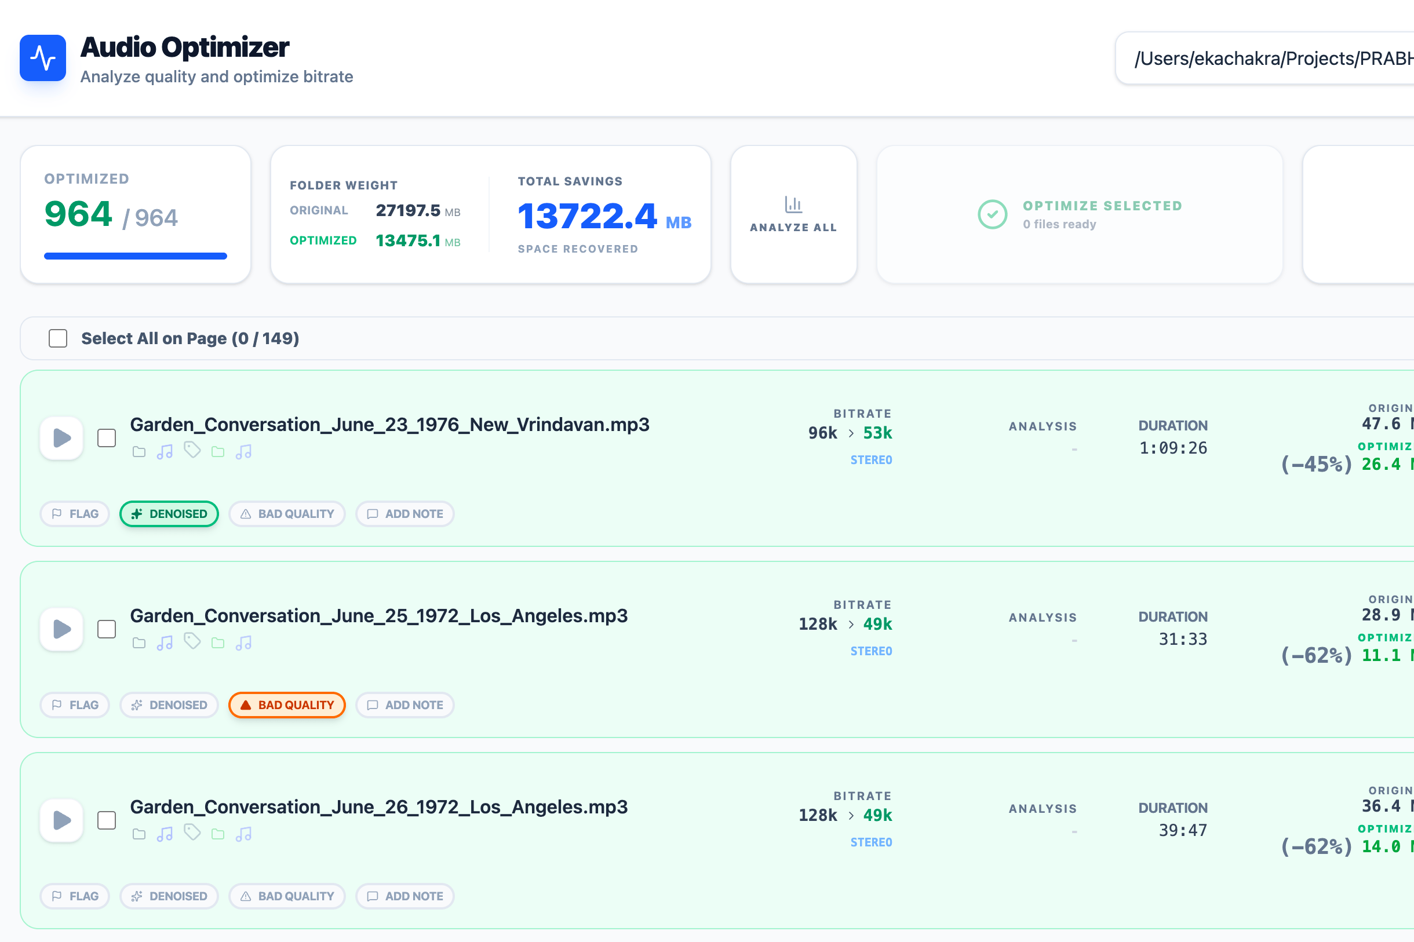Click Analyze All

click(x=793, y=215)
